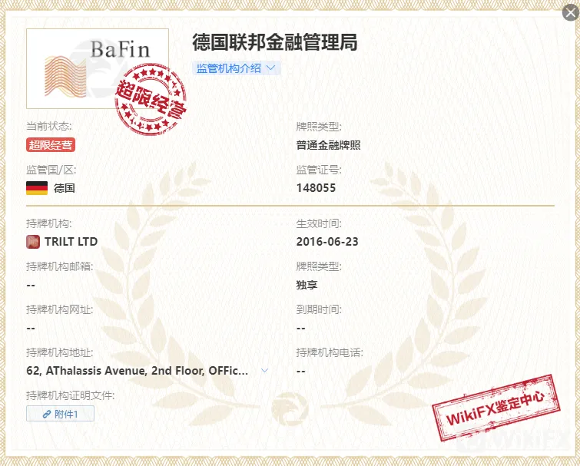Click the 监管证号 label
The width and height of the screenshot is (580, 466).
pyautogui.click(x=319, y=170)
